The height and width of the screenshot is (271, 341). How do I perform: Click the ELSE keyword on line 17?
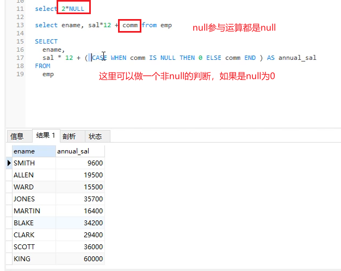tap(214, 58)
